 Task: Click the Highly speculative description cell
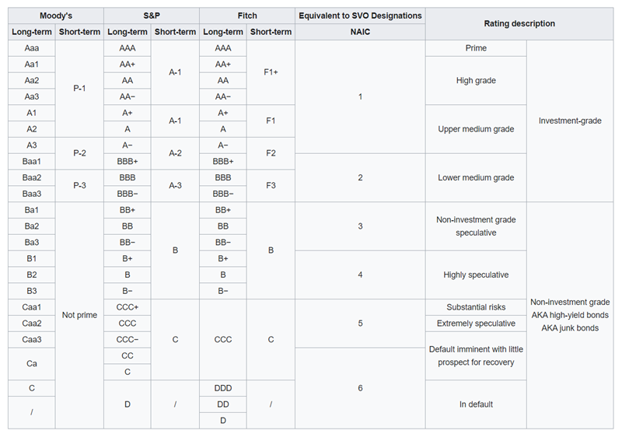476,275
